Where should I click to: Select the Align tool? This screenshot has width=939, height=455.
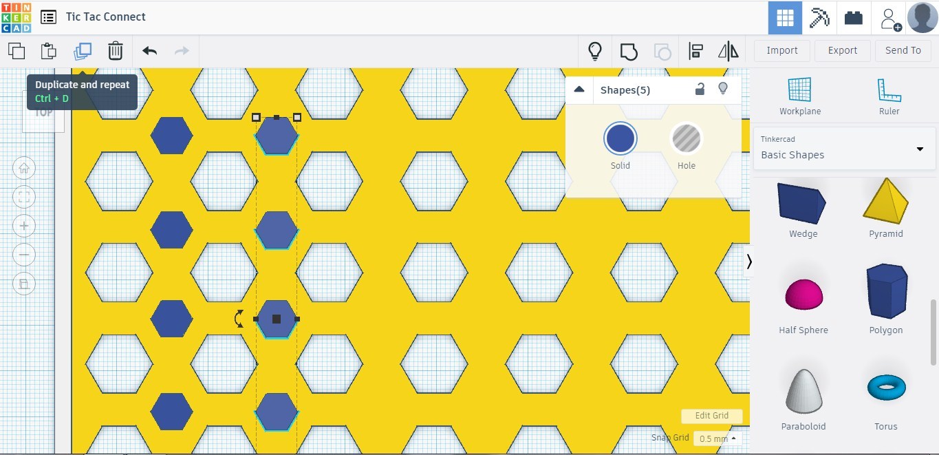[x=695, y=50]
